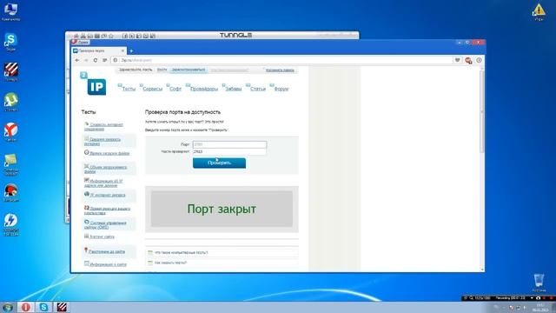The width and height of the screenshot is (556, 313).
Task: Open the Что такое компьютерные порты? article
Action: (182, 253)
